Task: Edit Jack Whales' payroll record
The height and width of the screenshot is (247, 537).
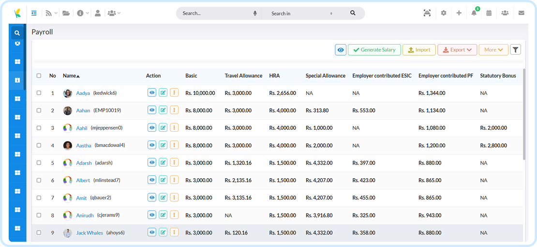Action: (x=163, y=232)
